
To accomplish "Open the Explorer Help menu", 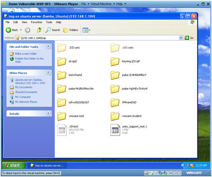I will click(x=58, y=22).
